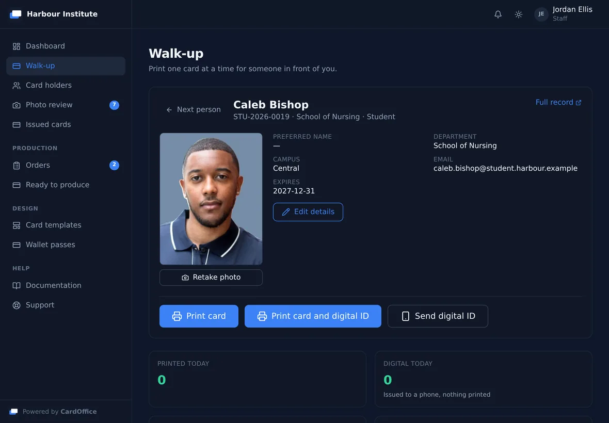The image size is (609, 423).
Task: Click the expiry date 2027-12-31
Action: 294,191
